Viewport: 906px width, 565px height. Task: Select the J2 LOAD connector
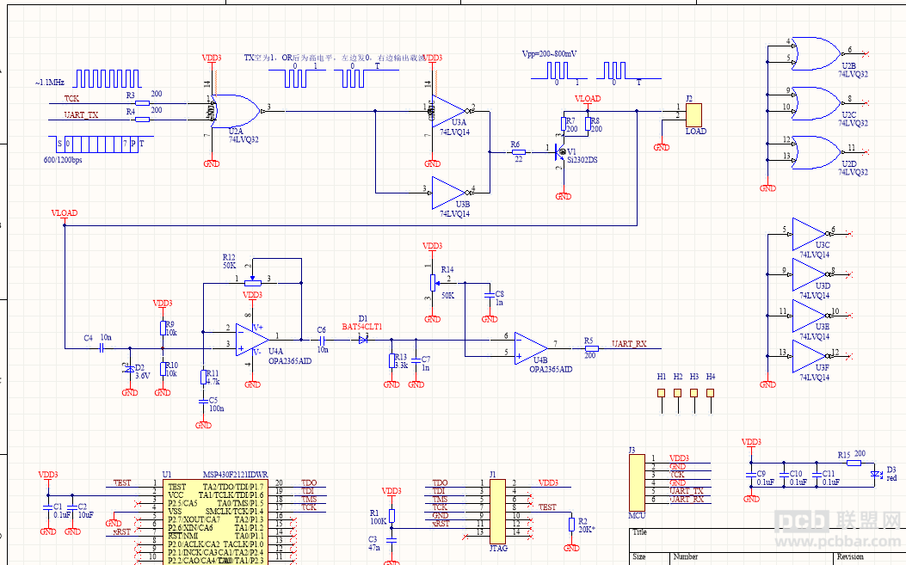693,115
